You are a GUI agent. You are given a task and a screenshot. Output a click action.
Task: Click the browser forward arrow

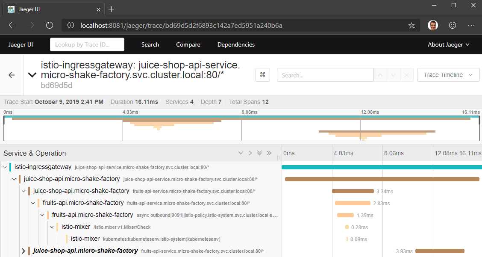pos(31,25)
